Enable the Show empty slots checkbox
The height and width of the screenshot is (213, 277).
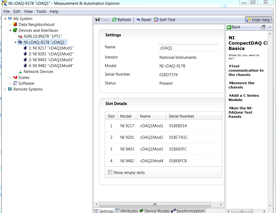click(110, 172)
